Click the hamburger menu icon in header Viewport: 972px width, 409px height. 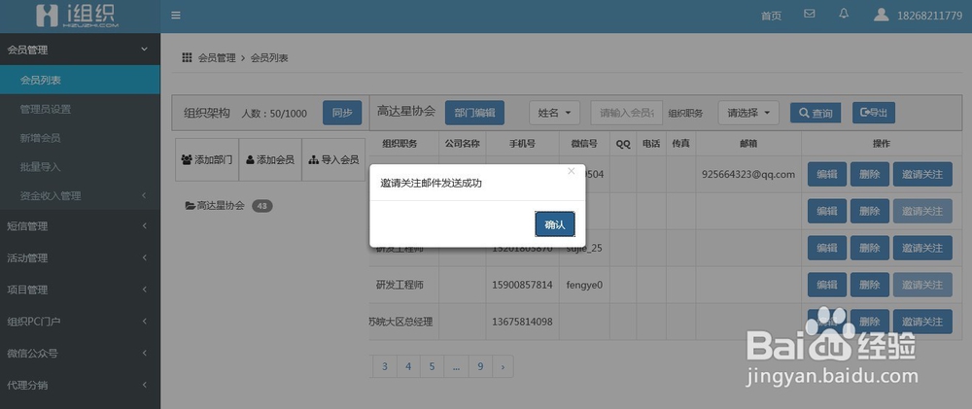coord(176,15)
